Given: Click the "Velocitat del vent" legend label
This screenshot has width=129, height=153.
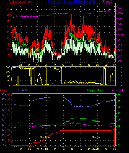Looking at the screenshot, I should 21,2.
